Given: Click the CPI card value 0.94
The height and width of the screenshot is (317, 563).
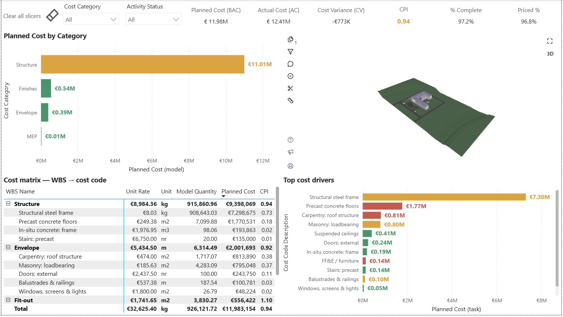Looking at the screenshot, I should 404,22.
